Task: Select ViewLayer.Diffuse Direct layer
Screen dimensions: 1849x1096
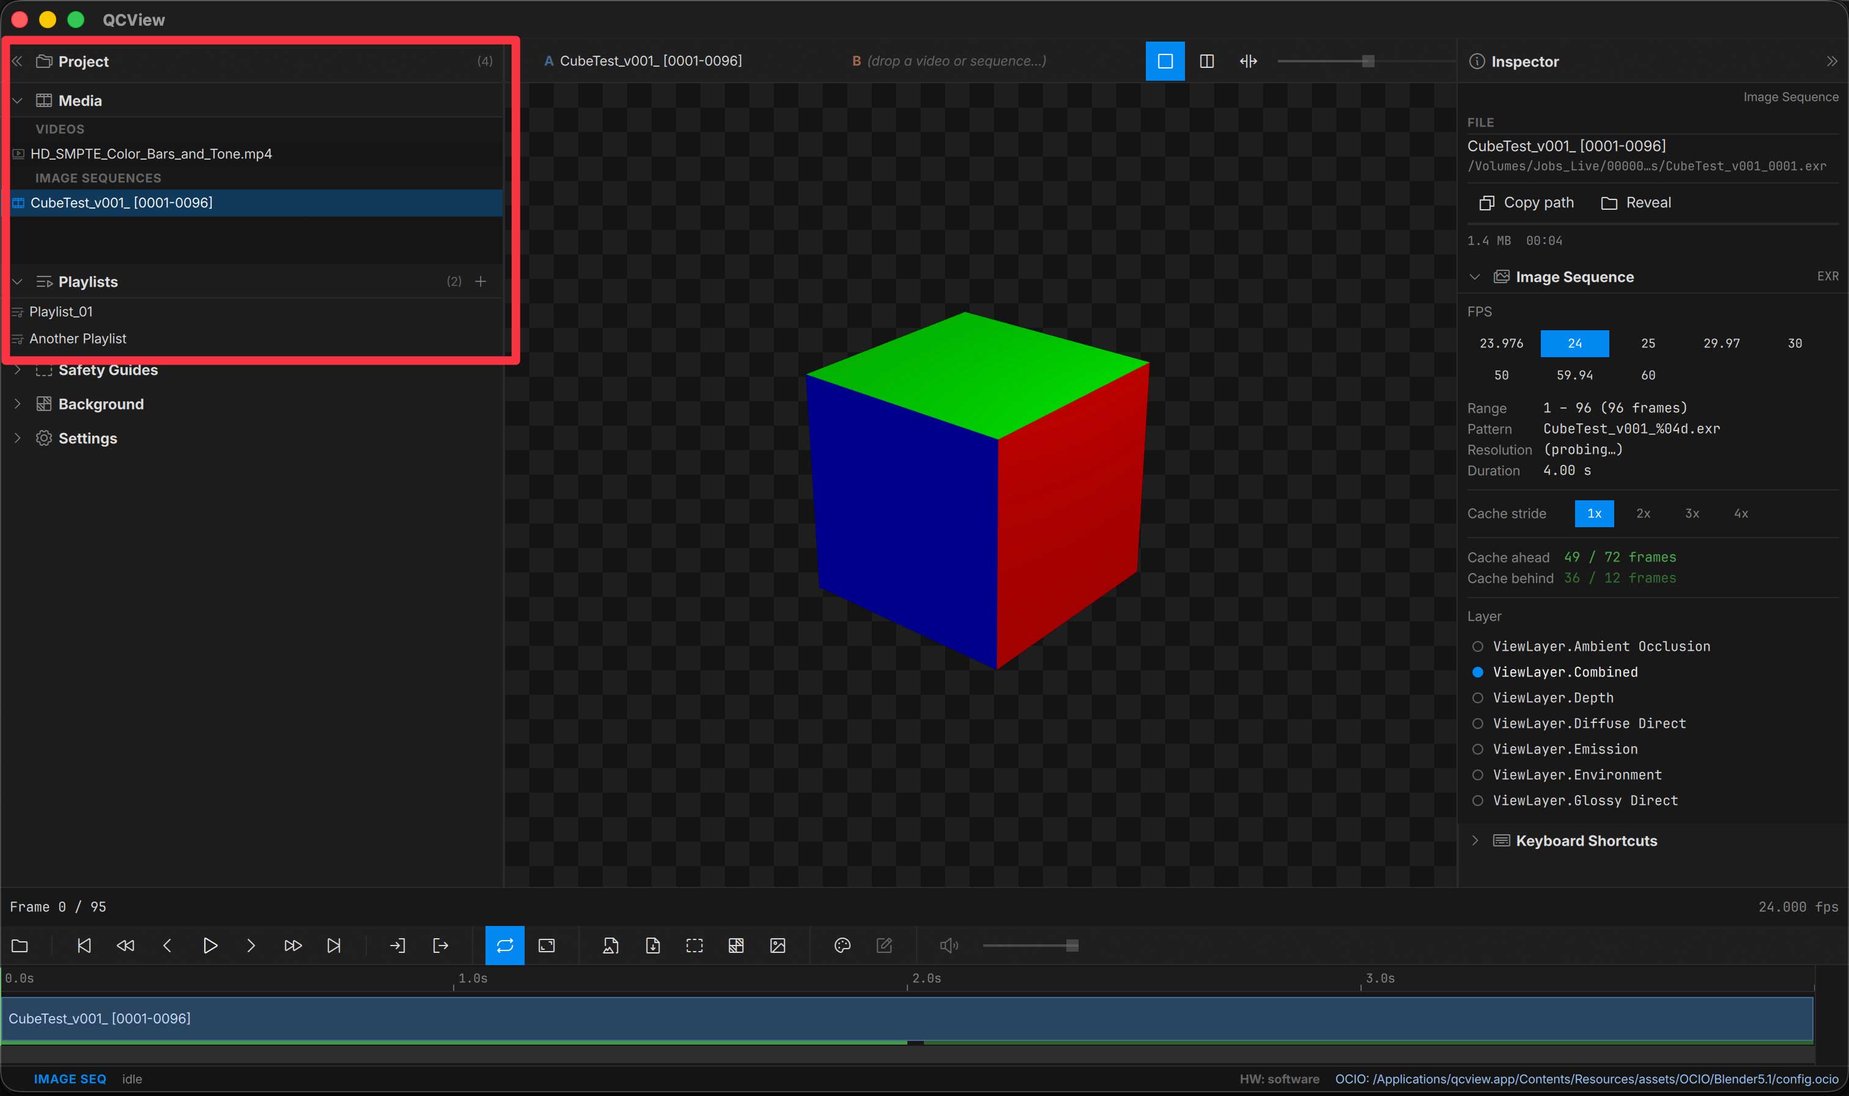Action: pyautogui.click(x=1579, y=724)
